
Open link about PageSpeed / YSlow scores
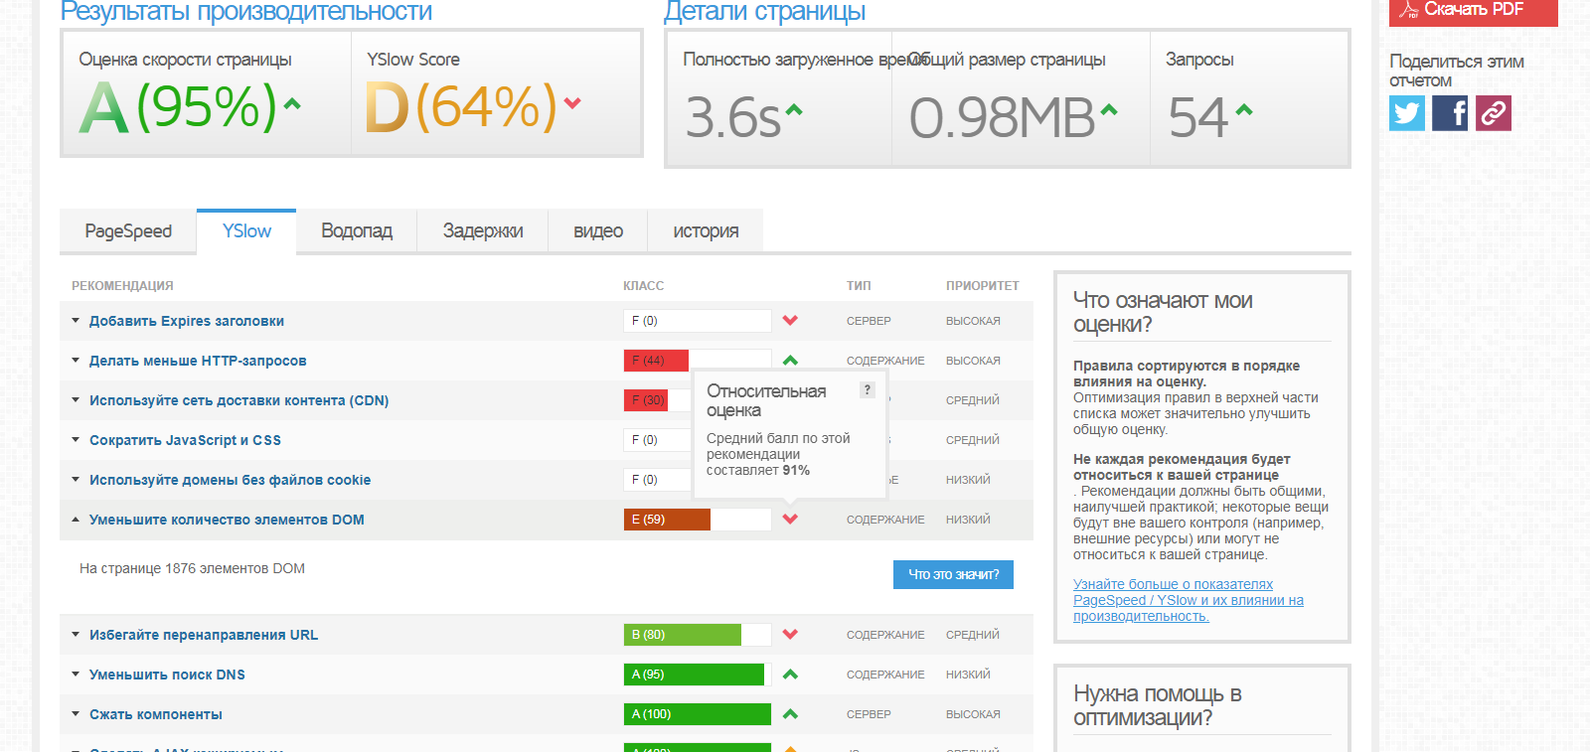pos(1189,600)
